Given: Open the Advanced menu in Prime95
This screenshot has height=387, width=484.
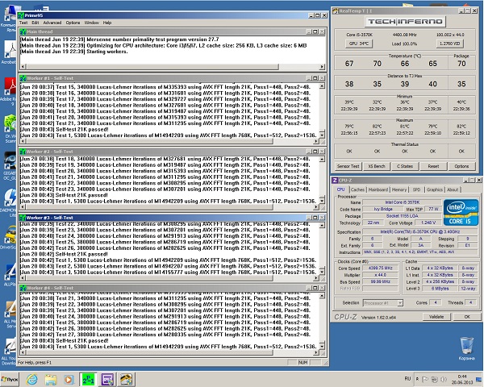Looking at the screenshot, I should click(52, 23).
